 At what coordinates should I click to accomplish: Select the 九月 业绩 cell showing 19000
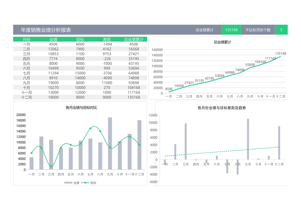point(53,83)
